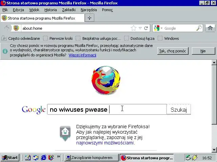Open the address bar history dropdown arrow
This screenshot has width=217, height=162.
click(140, 28)
